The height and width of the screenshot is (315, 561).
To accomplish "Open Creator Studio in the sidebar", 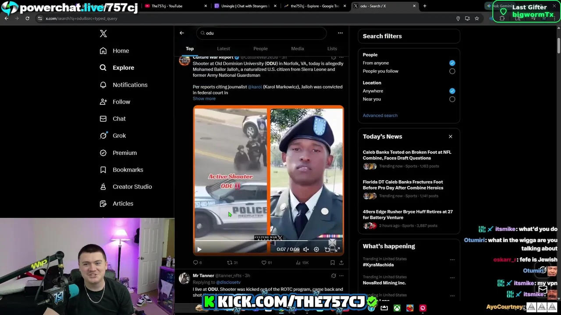I will (126, 186).
